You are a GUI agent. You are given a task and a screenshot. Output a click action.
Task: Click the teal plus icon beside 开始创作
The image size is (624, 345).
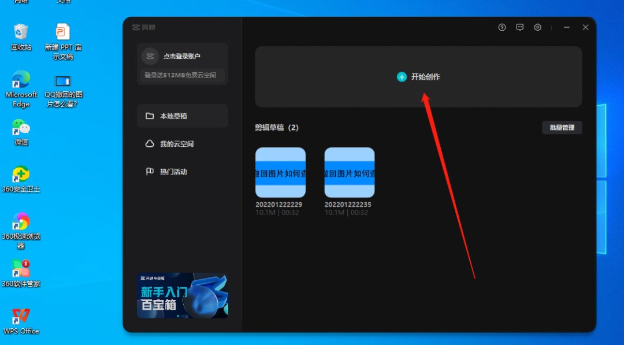point(402,77)
